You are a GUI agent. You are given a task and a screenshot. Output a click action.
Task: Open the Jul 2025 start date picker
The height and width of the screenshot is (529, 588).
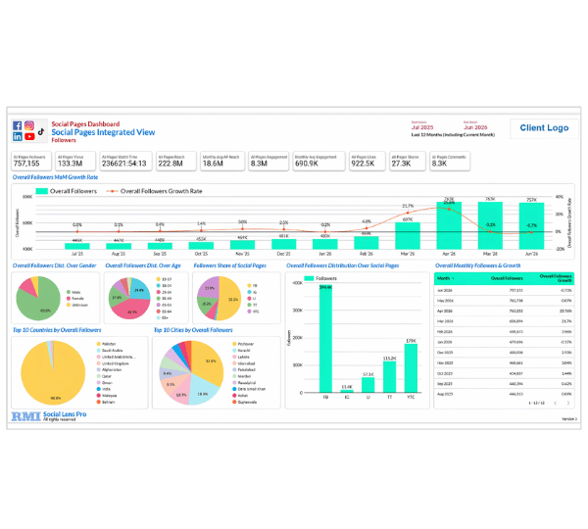pyautogui.click(x=422, y=127)
